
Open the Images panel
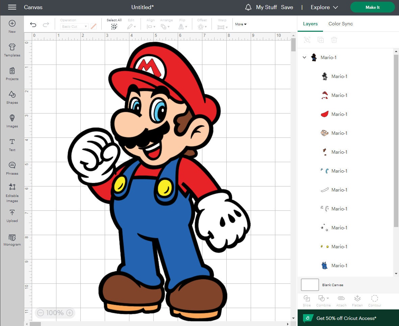[x=12, y=122]
